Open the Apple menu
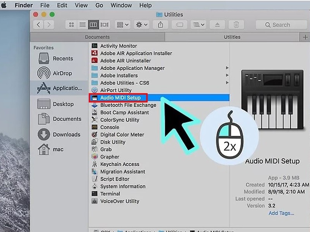Viewport: 310px width, 232px height. (3, 5)
